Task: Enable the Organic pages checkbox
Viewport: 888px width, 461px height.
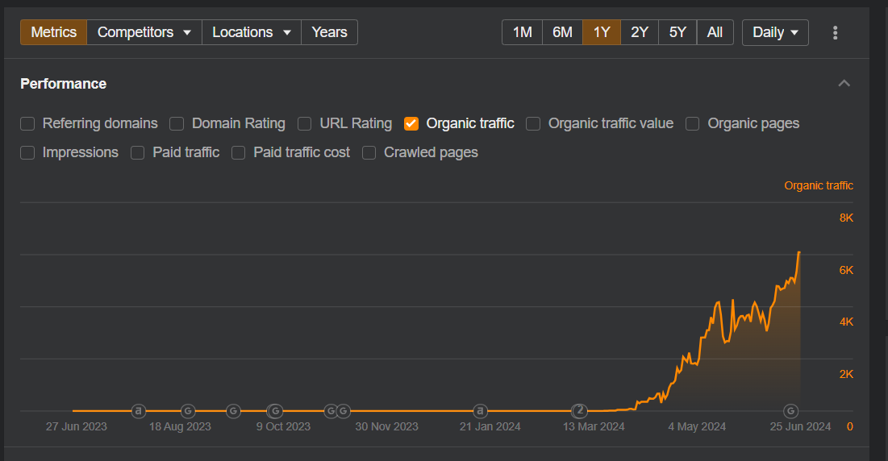Action: tap(693, 123)
